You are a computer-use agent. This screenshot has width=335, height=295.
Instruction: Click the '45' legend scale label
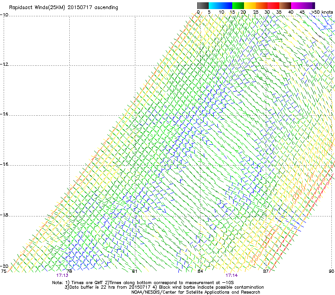(302, 12)
